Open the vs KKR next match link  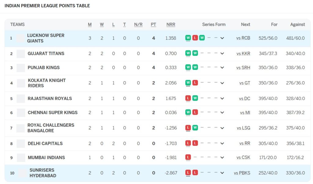tap(243, 54)
